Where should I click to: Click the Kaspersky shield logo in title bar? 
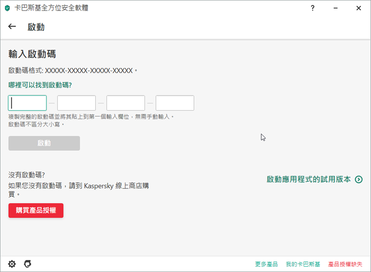coord(7,8)
